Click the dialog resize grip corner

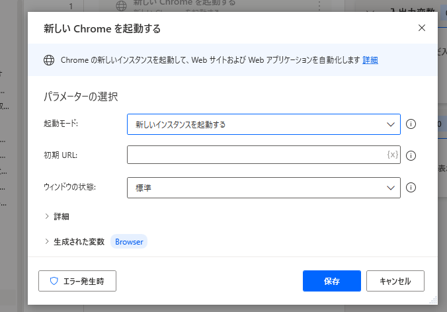point(433,300)
